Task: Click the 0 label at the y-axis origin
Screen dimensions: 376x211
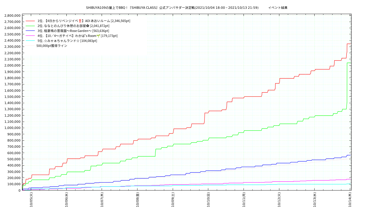Action: click(x=20, y=190)
